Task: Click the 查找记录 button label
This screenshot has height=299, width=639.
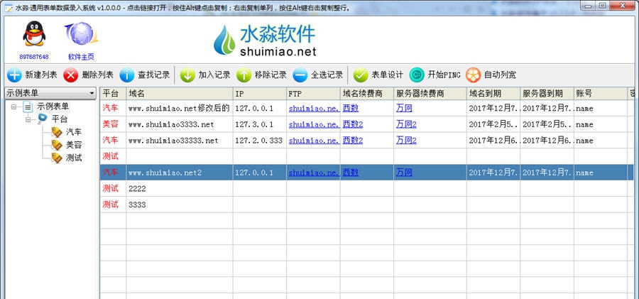Action: tap(153, 75)
